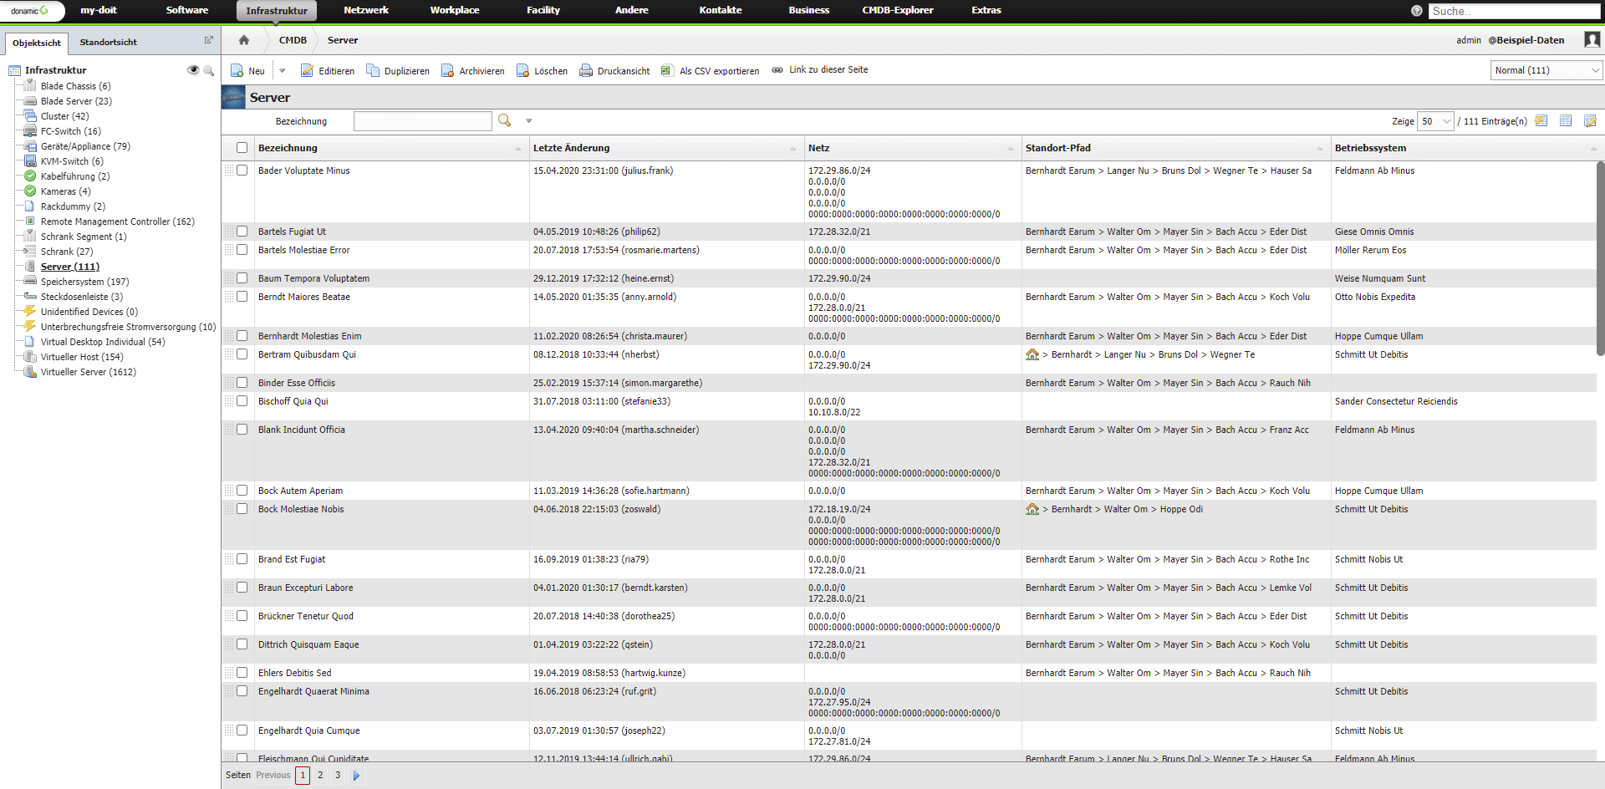Image resolution: width=1605 pixels, height=789 pixels.
Task: Tick the checkbox for Bader Voluptate Minus
Action: 242,171
